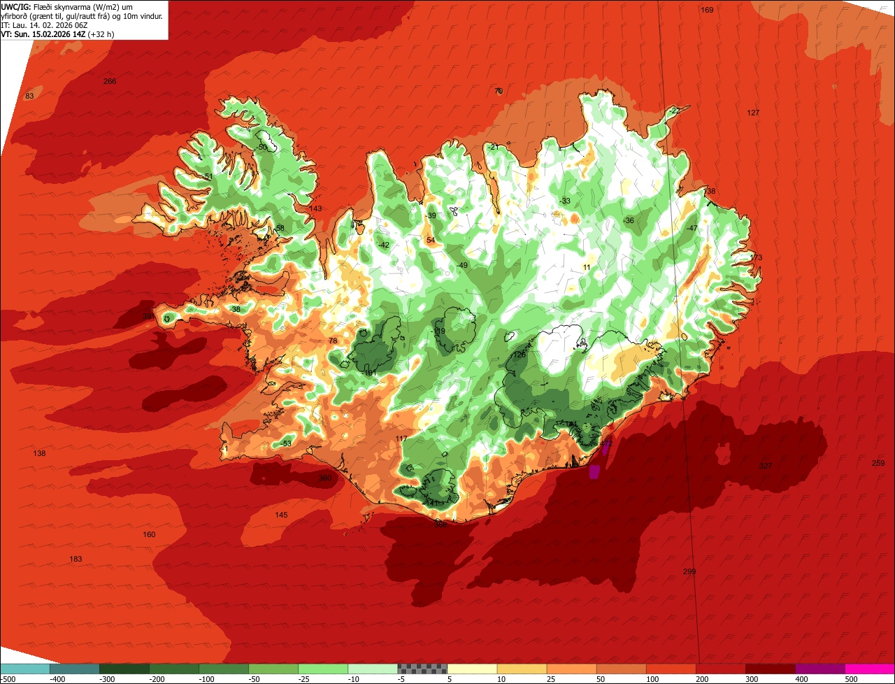Click the -100 to -50 green legend swatch
The width and height of the screenshot is (895, 684).
pyautogui.click(x=224, y=669)
